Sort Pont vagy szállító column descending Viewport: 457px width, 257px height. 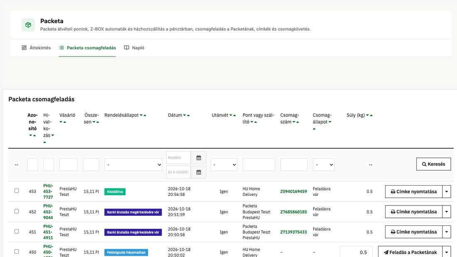(x=252, y=122)
